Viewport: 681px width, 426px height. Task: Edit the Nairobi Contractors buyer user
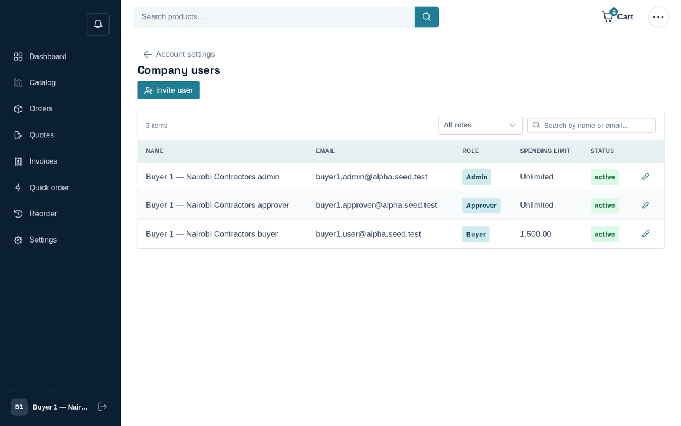click(x=646, y=233)
